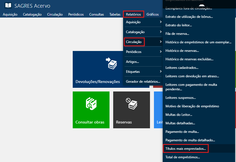
Task: Open the Relatórios menu
Action: tap(133, 14)
